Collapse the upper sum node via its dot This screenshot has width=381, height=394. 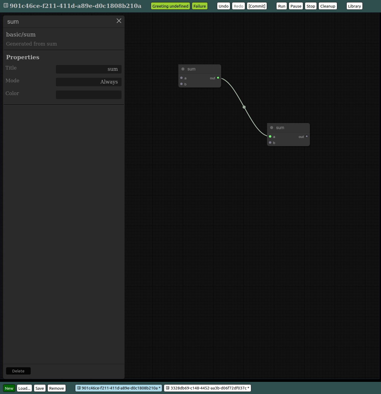[x=183, y=69]
